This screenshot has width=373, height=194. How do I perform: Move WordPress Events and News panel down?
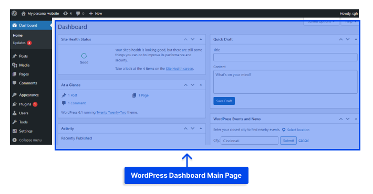pyautogui.click(x=348, y=118)
